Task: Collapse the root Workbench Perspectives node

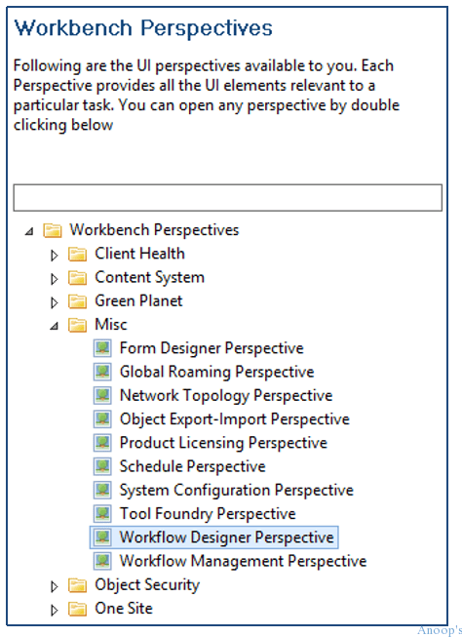Action: (29, 232)
